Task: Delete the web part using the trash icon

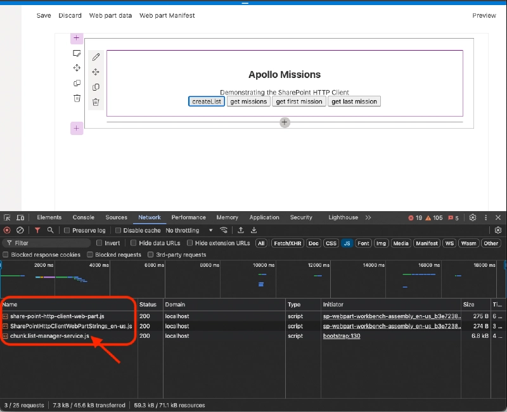Action: 96,101
